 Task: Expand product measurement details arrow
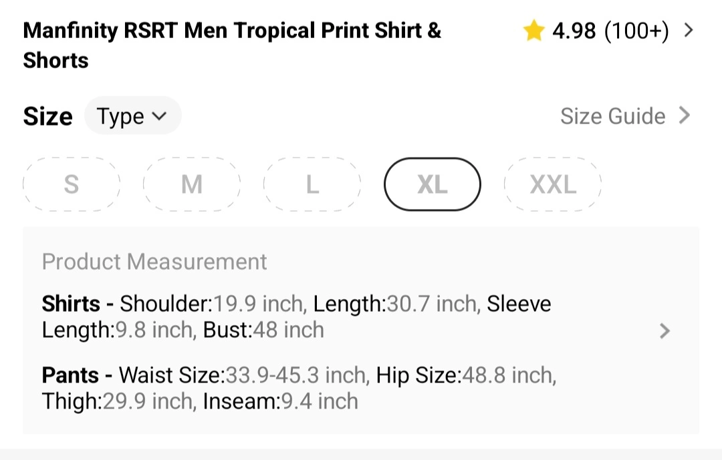point(665,331)
